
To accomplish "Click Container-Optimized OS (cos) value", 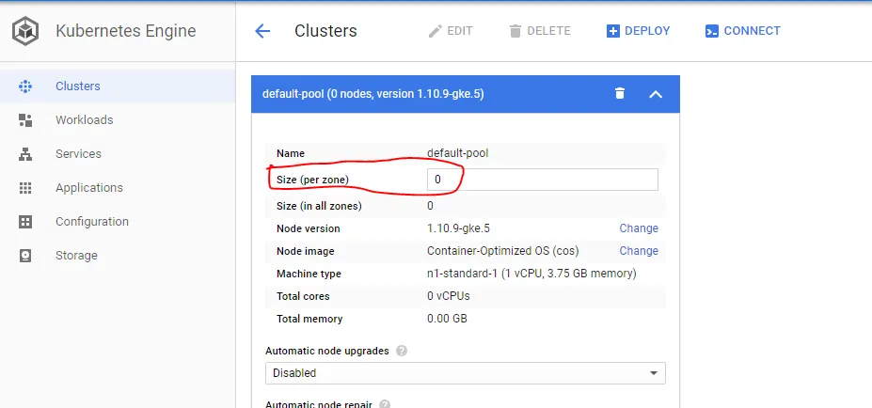I will point(502,251).
